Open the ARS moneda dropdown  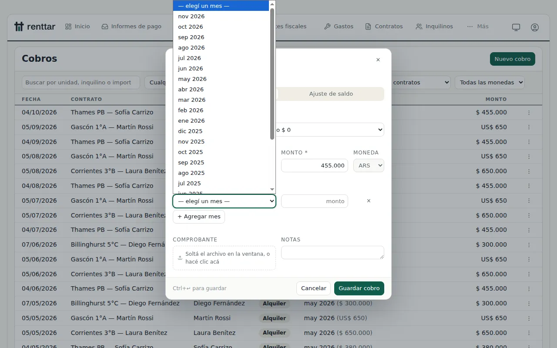click(369, 165)
